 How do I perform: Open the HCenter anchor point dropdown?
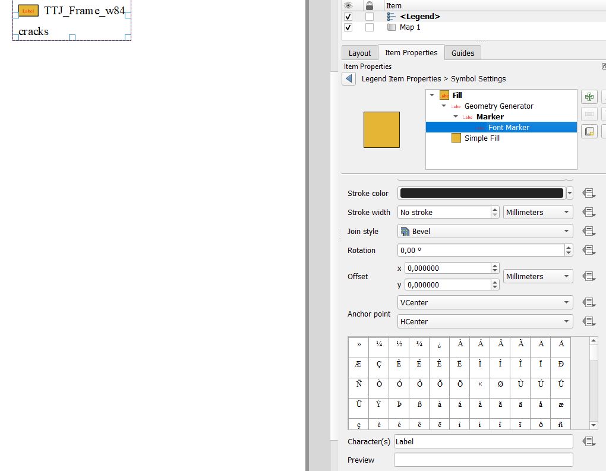coord(485,321)
